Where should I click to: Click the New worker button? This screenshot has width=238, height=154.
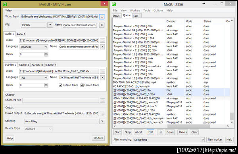[x=215, y=139]
